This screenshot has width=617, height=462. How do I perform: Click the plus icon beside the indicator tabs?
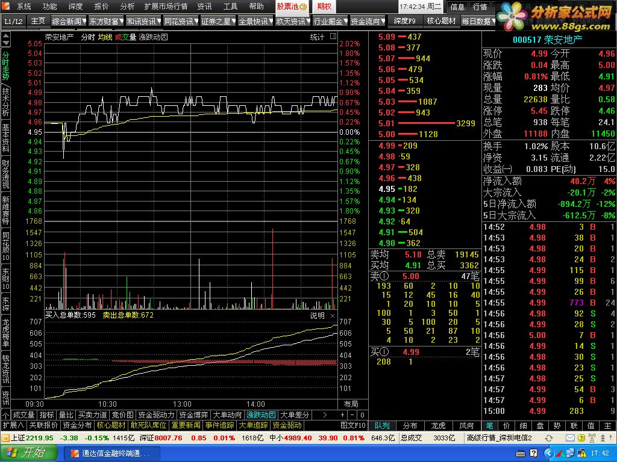pyautogui.click(x=342, y=415)
